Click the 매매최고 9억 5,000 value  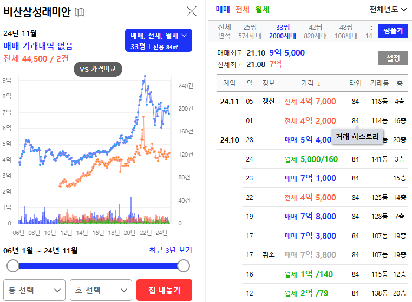click(287, 53)
